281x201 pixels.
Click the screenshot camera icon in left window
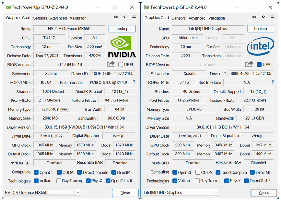click(x=116, y=17)
